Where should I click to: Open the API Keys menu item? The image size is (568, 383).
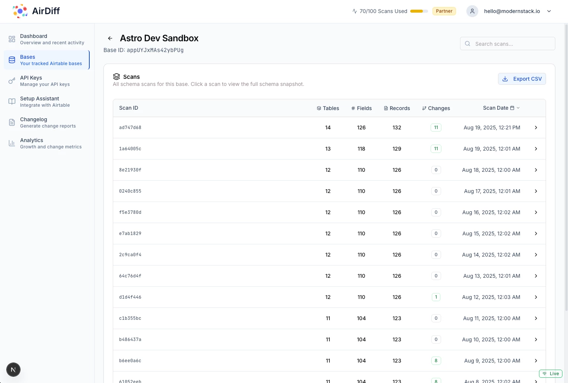(47, 81)
